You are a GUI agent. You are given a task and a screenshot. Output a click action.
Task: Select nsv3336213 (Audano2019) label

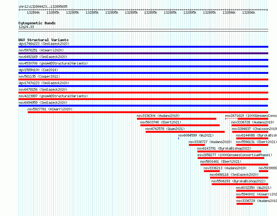[x=225, y=168]
